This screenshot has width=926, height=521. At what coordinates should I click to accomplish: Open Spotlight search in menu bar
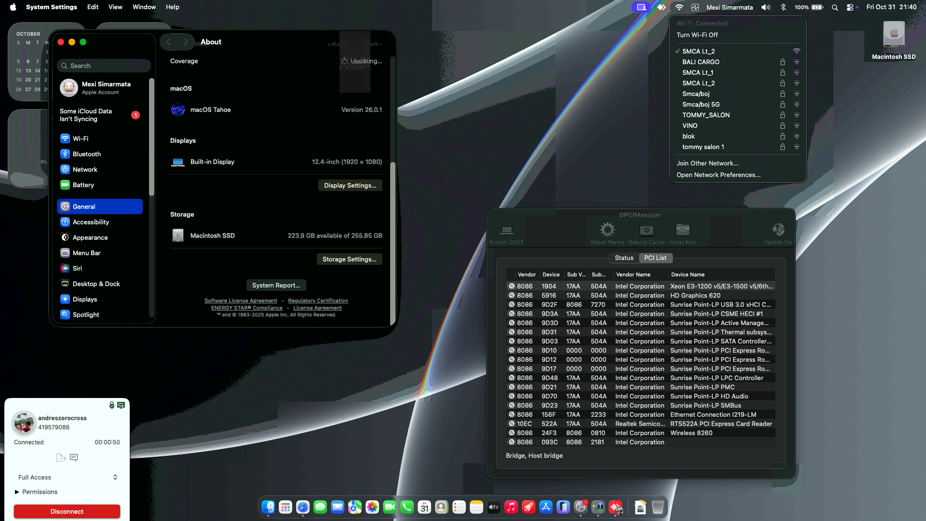click(x=835, y=7)
